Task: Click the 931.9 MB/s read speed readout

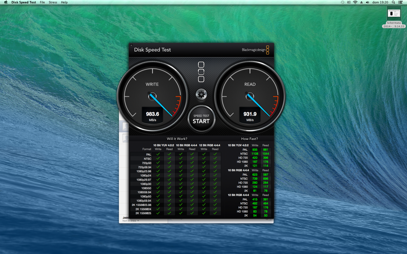Action: (250, 116)
